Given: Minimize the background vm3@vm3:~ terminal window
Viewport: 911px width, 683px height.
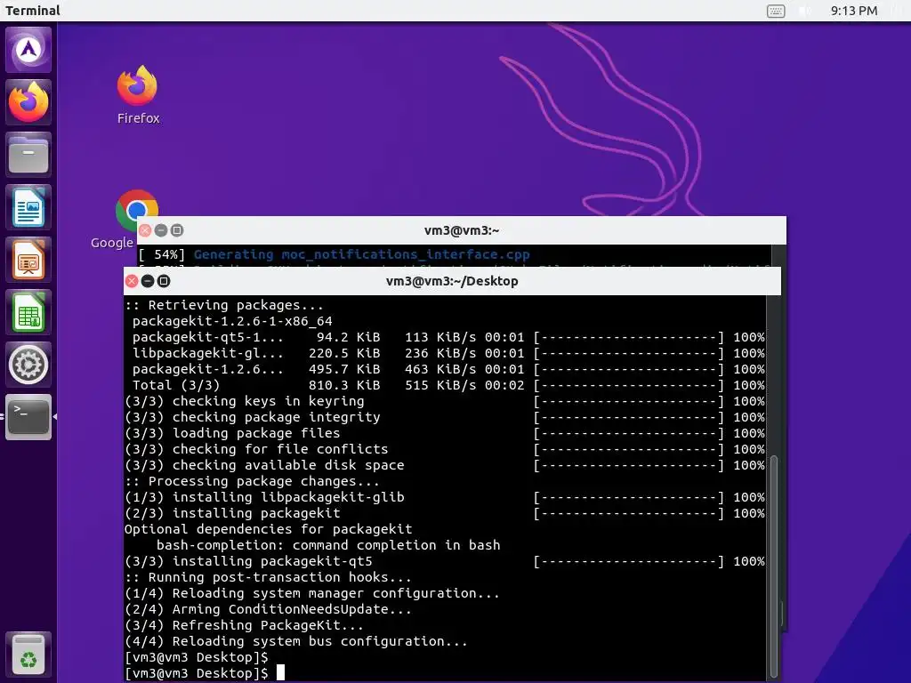Looking at the screenshot, I should [161, 230].
